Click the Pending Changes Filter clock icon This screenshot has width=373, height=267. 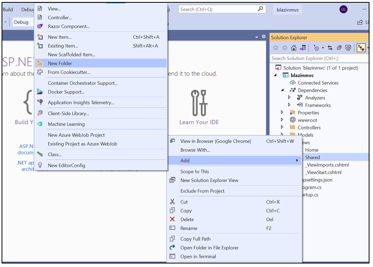pyautogui.click(x=316, y=48)
